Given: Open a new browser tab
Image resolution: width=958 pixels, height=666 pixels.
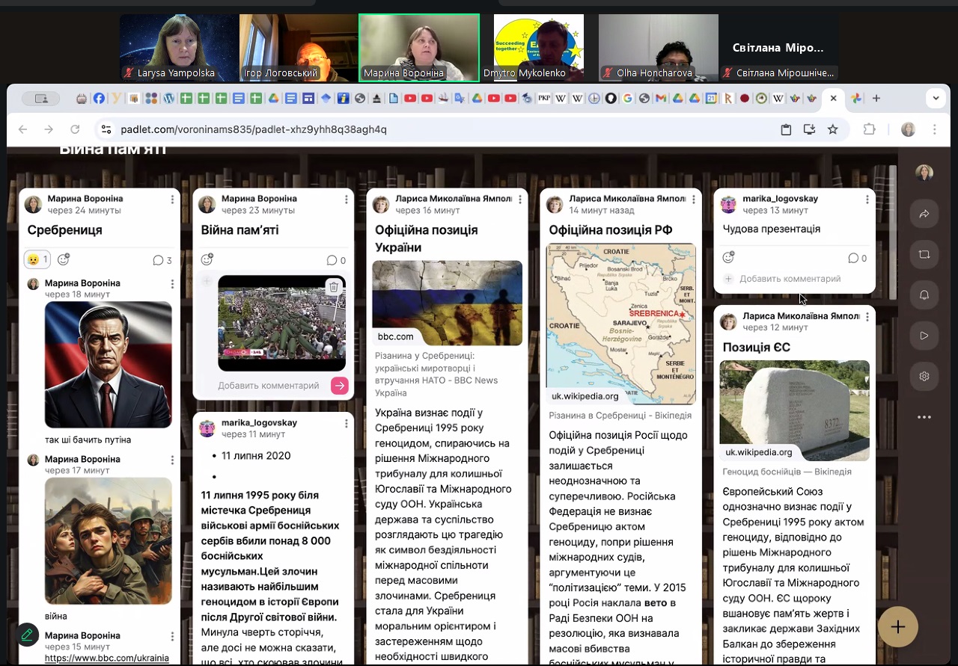Looking at the screenshot, I should click(x=876, y=98).
